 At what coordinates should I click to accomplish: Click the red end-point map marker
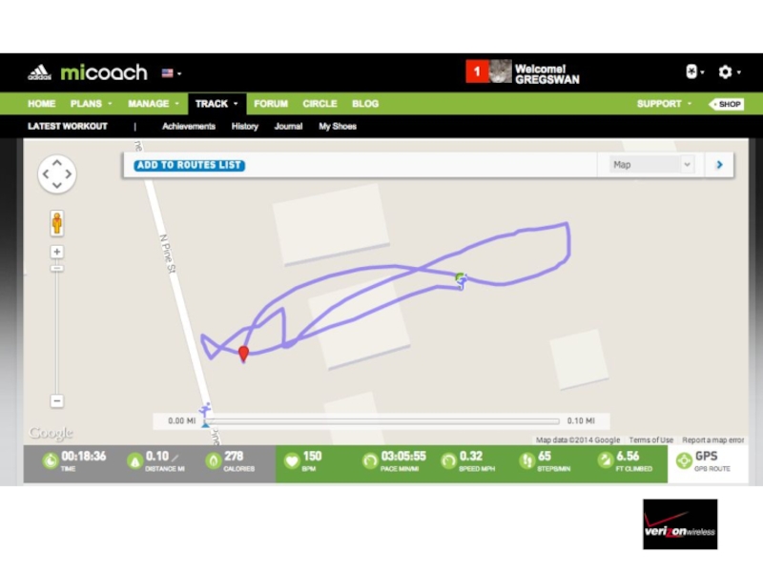[243, 354]
